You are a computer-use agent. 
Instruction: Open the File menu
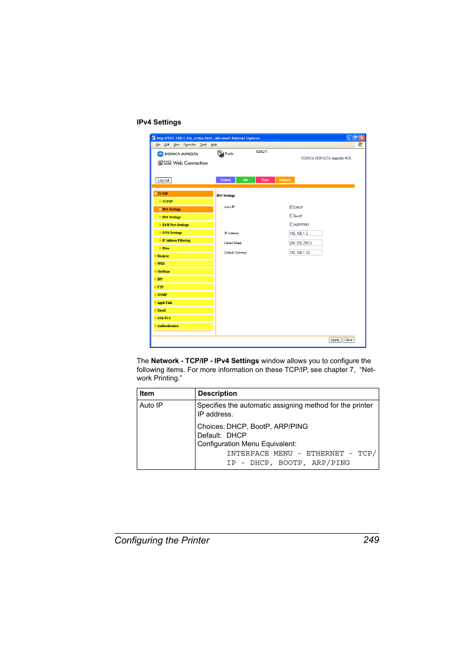[x=158, y=145]
